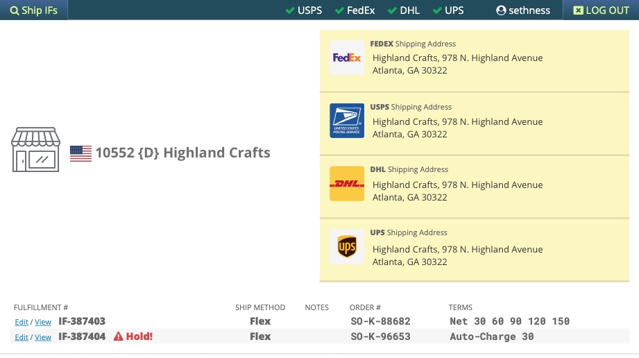
Task: Open View link for IF-387403
Action: (43, 322)
